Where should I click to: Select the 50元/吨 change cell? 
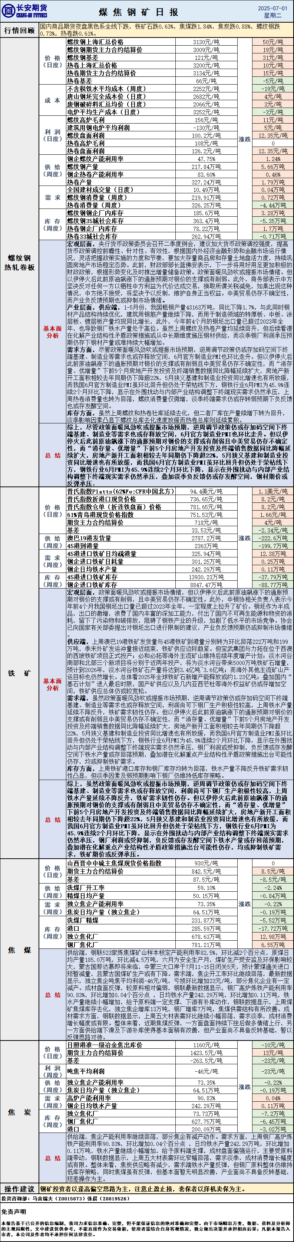(x=273, y=42)
